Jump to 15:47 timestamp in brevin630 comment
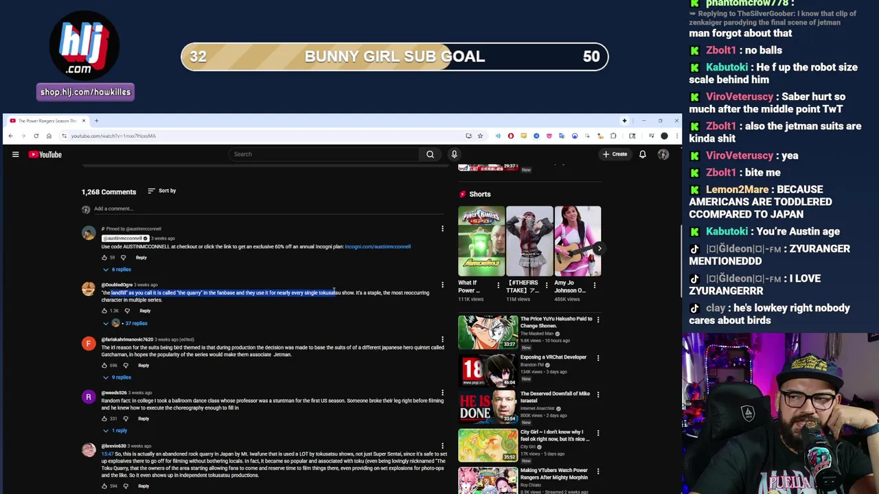 point(107,454)
